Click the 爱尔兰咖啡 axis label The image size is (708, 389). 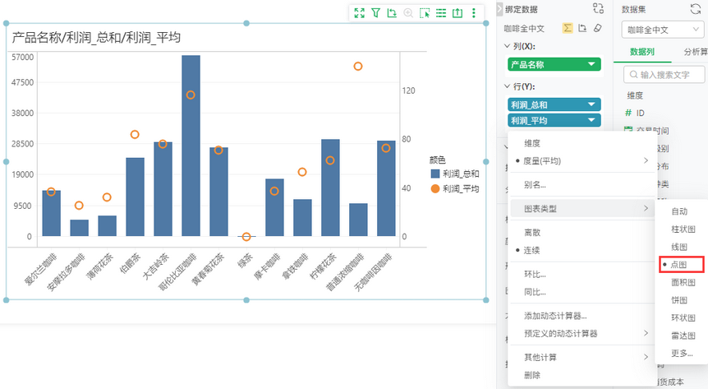[41, 270]
